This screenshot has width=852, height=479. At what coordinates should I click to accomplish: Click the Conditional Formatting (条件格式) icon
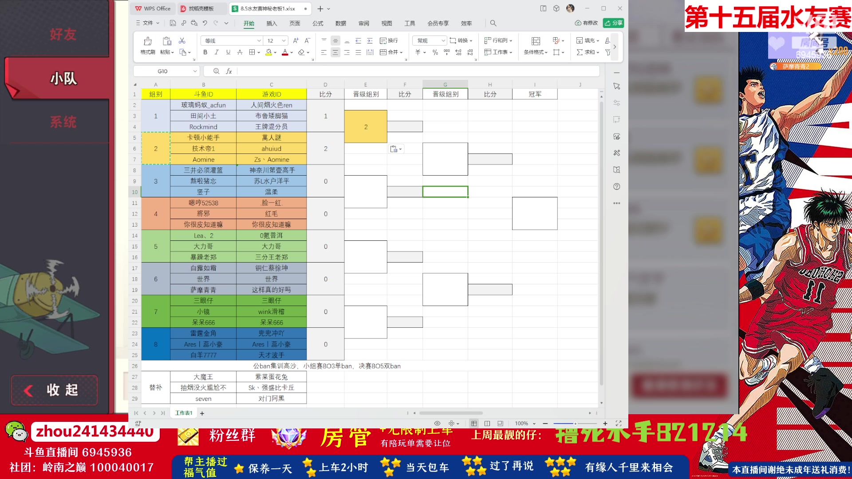(536, 41)
